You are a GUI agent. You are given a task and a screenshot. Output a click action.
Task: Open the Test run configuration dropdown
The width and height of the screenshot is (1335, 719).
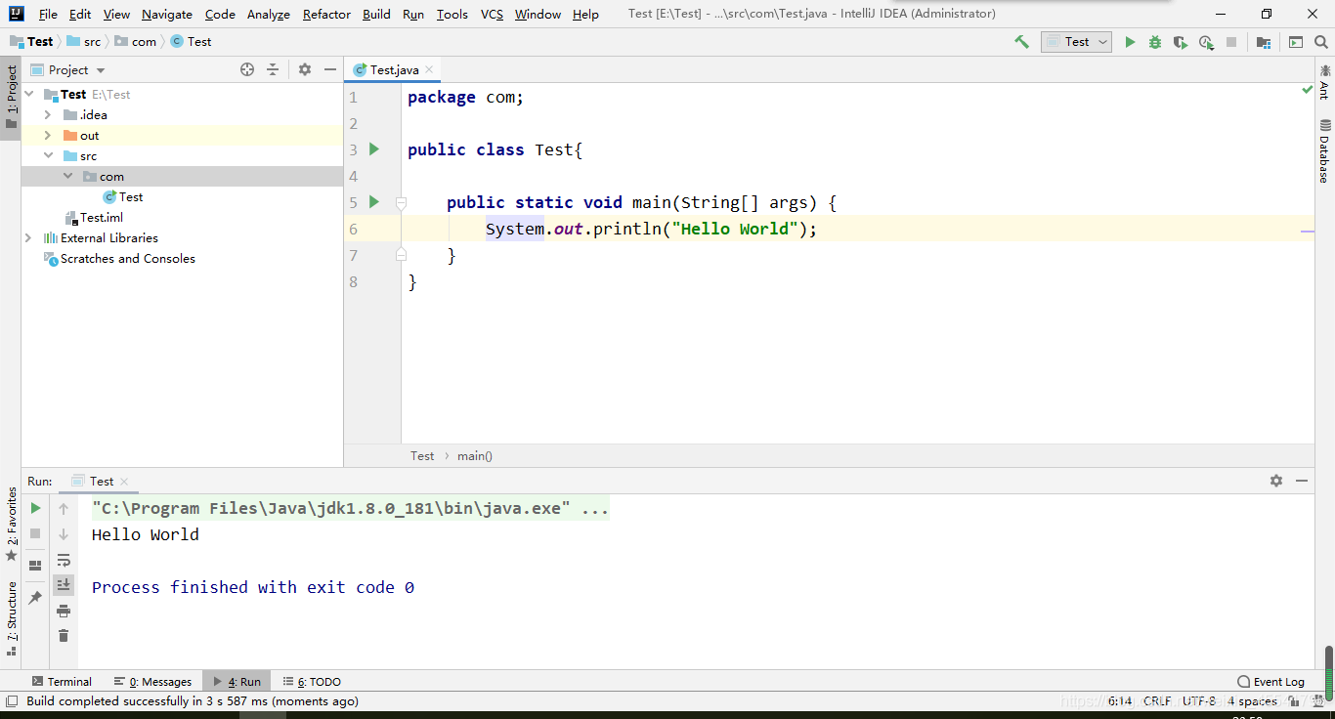click(1077, 42)
